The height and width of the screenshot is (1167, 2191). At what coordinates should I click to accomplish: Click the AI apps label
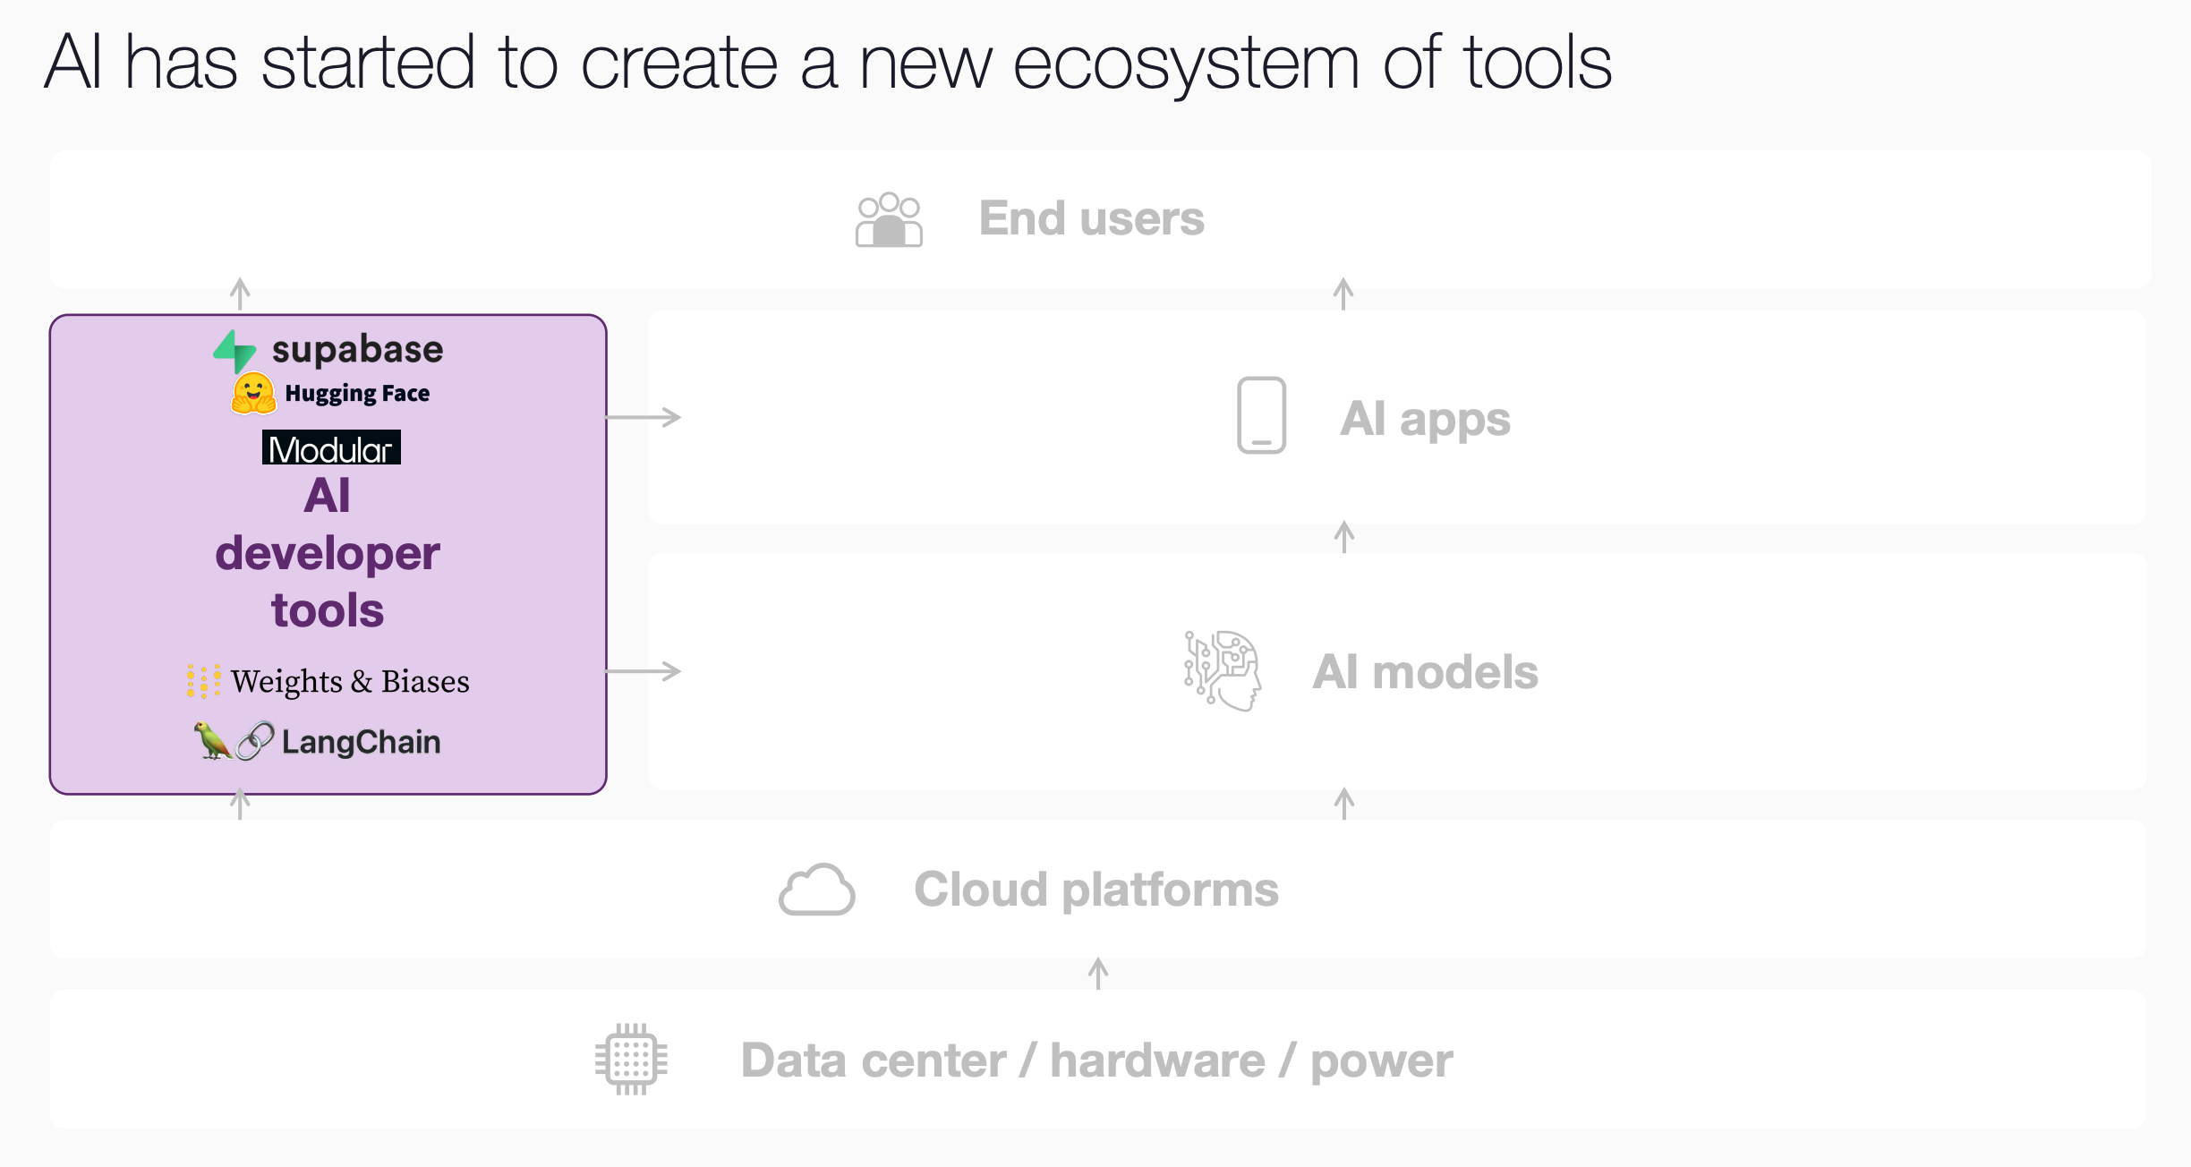click(1425, 419)
